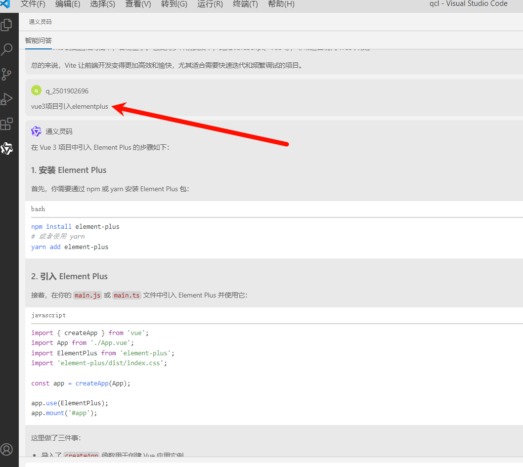Viewport: 523px width, 467px height.
Task: Open Source Control view in activity bar
Action: [x=6, y=74]
